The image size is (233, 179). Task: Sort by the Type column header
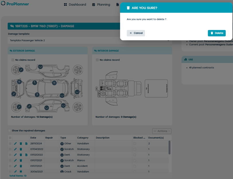[63, 138]
